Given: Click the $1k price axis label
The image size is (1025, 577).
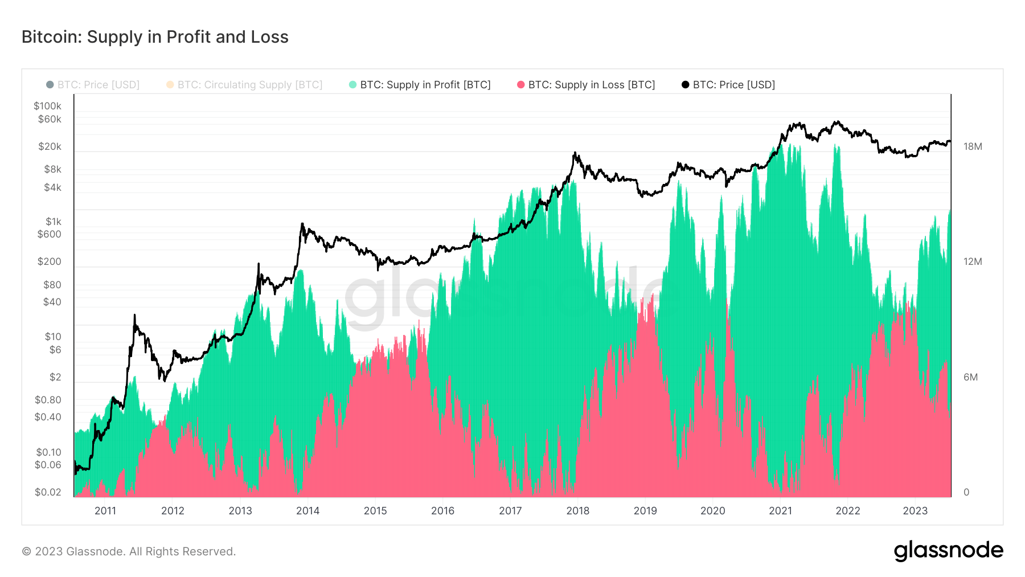Looking at the screenshot, I should coord(54,222).
